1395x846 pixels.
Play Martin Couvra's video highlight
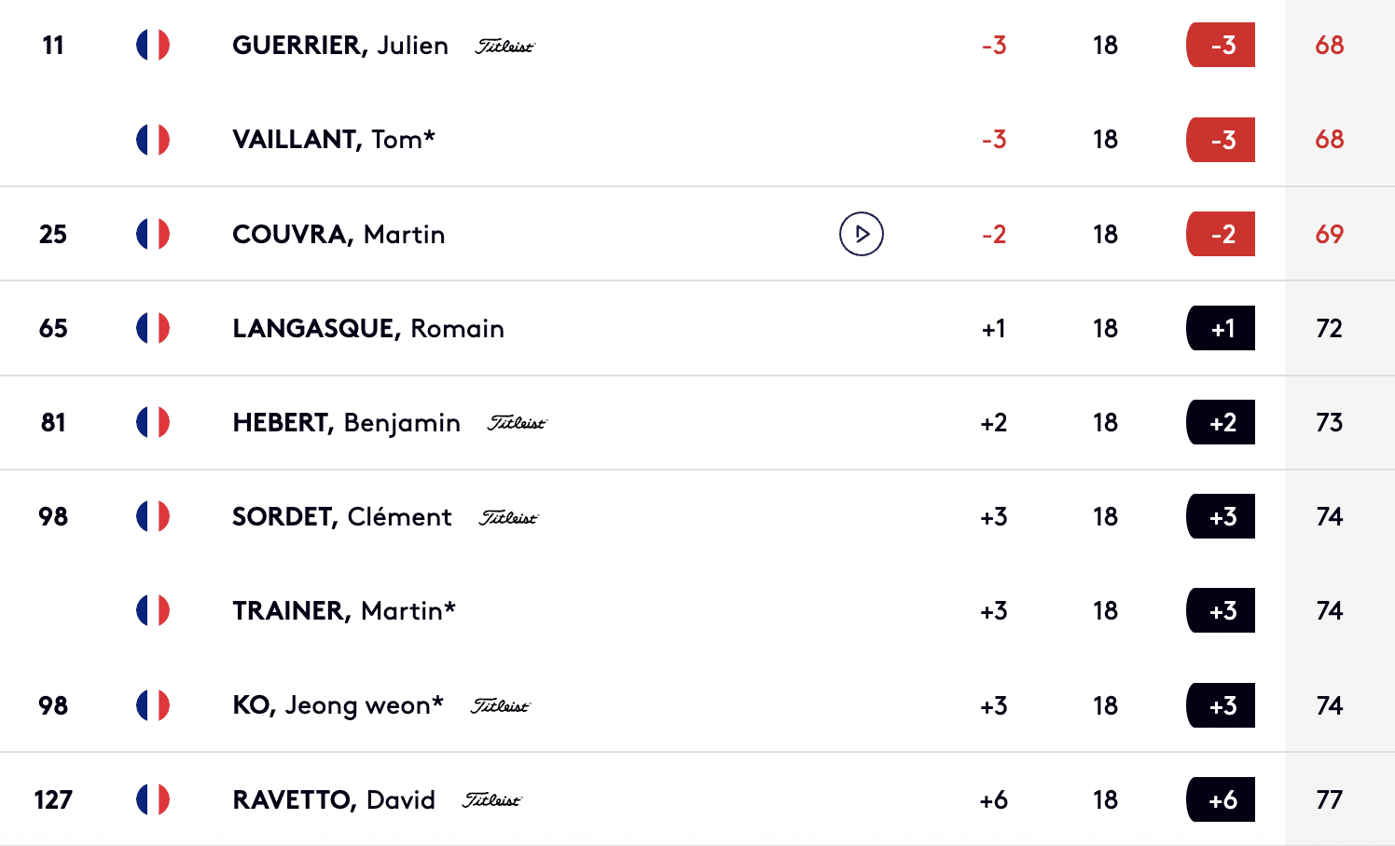tap(861, 234)
